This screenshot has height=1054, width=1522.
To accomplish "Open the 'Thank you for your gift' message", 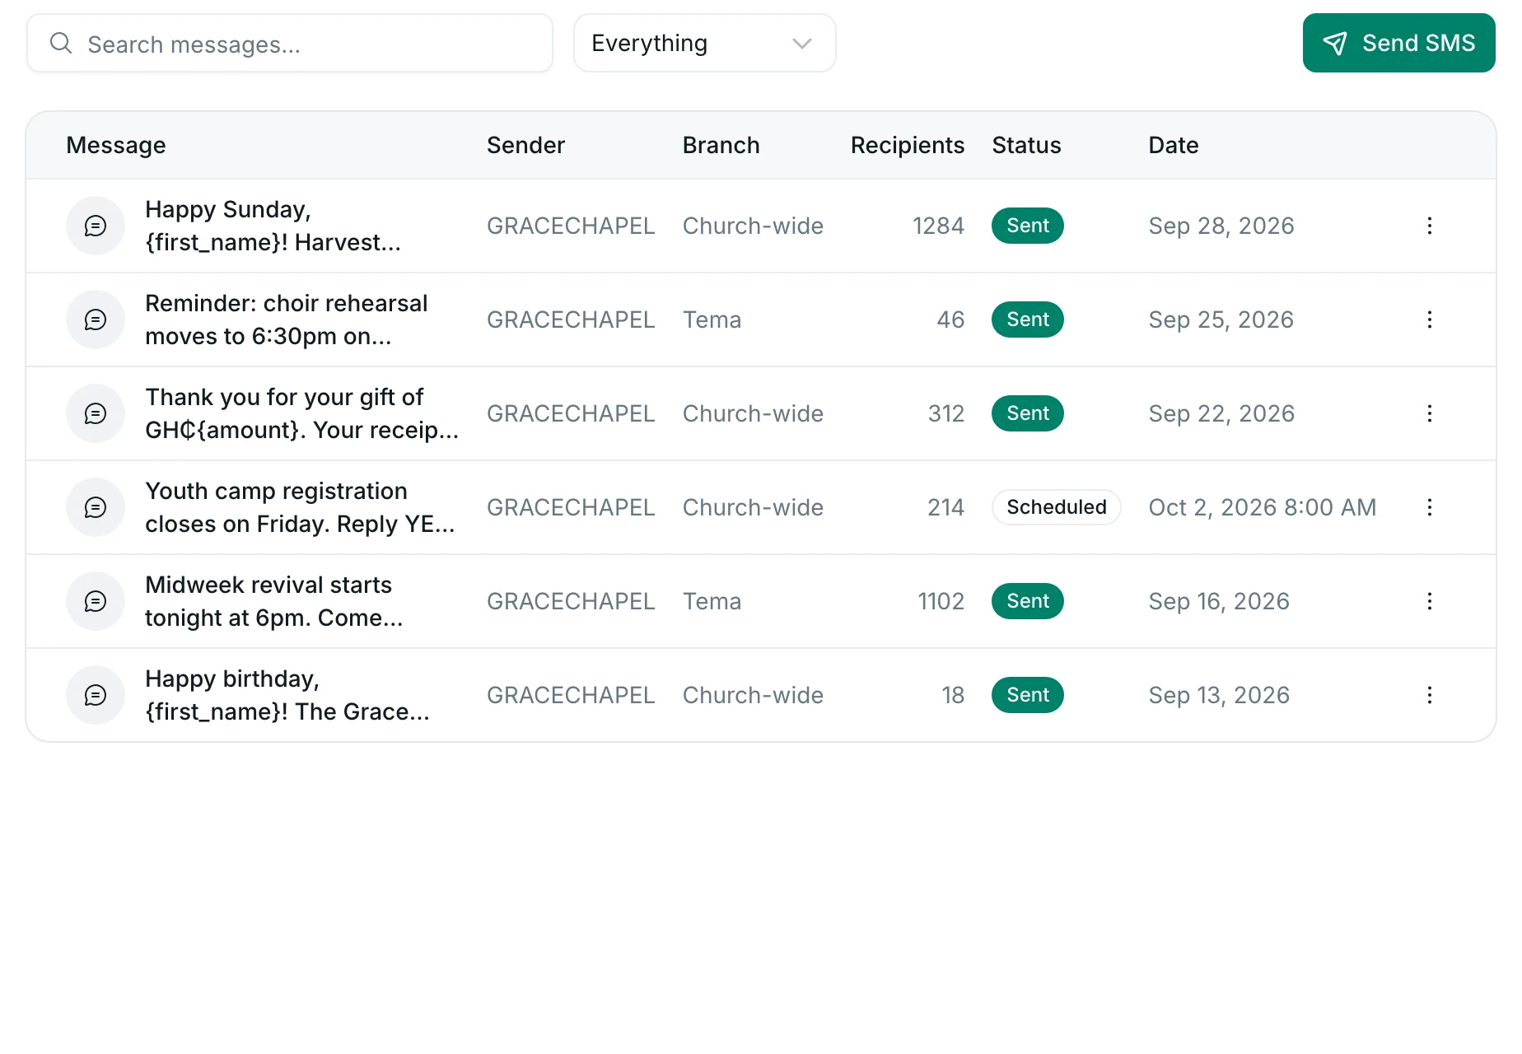I will 301,413.
